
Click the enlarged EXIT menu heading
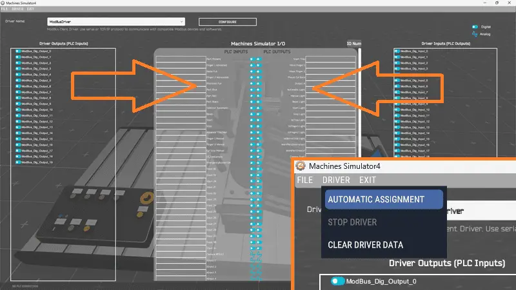click(367, 180)
